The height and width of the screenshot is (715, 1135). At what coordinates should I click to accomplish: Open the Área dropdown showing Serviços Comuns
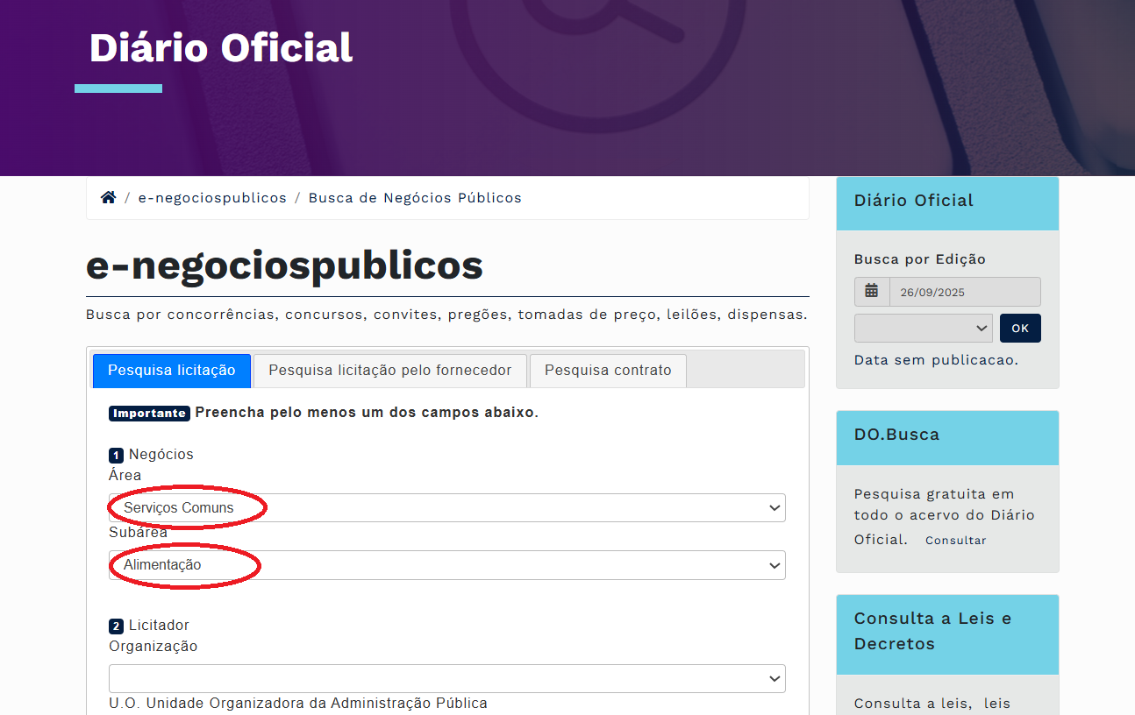point(446,507)
